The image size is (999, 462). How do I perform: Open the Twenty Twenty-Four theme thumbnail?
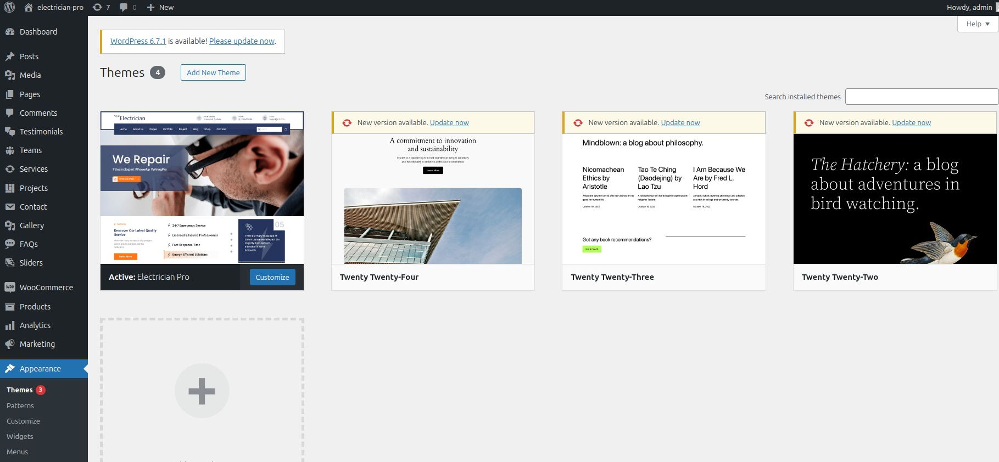[x=433, y=199]
